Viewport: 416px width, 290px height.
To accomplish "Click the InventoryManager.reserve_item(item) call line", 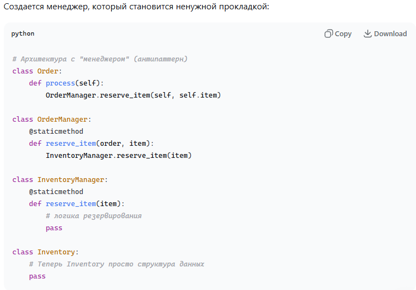I will click(x=118, y=156).
